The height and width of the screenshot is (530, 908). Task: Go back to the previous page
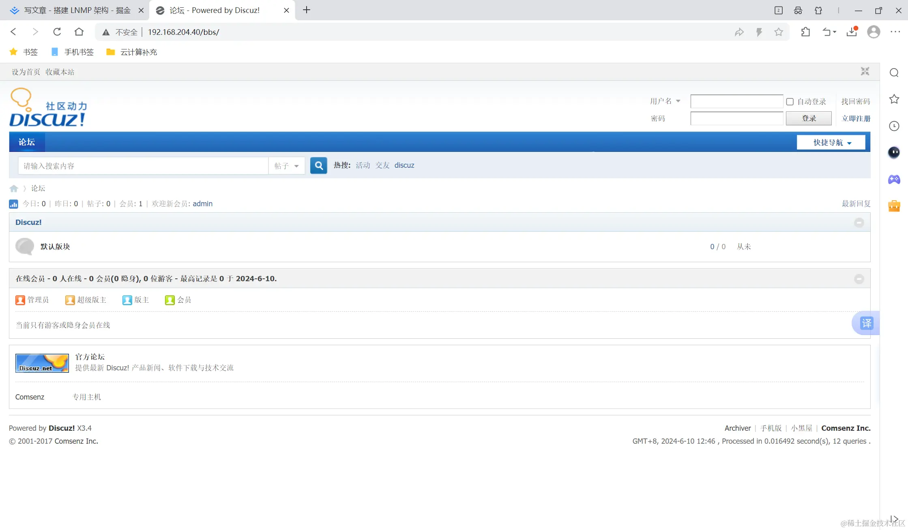coord(13,32)
